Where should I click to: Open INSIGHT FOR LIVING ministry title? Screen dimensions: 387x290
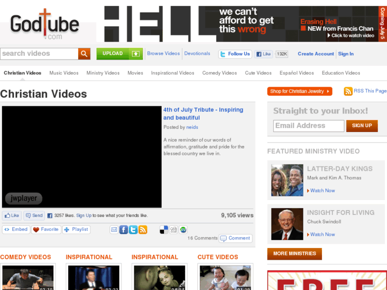(341, 213)
